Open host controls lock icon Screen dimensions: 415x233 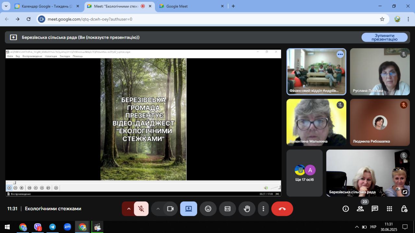pyautogui.click(x=404, y=209)
